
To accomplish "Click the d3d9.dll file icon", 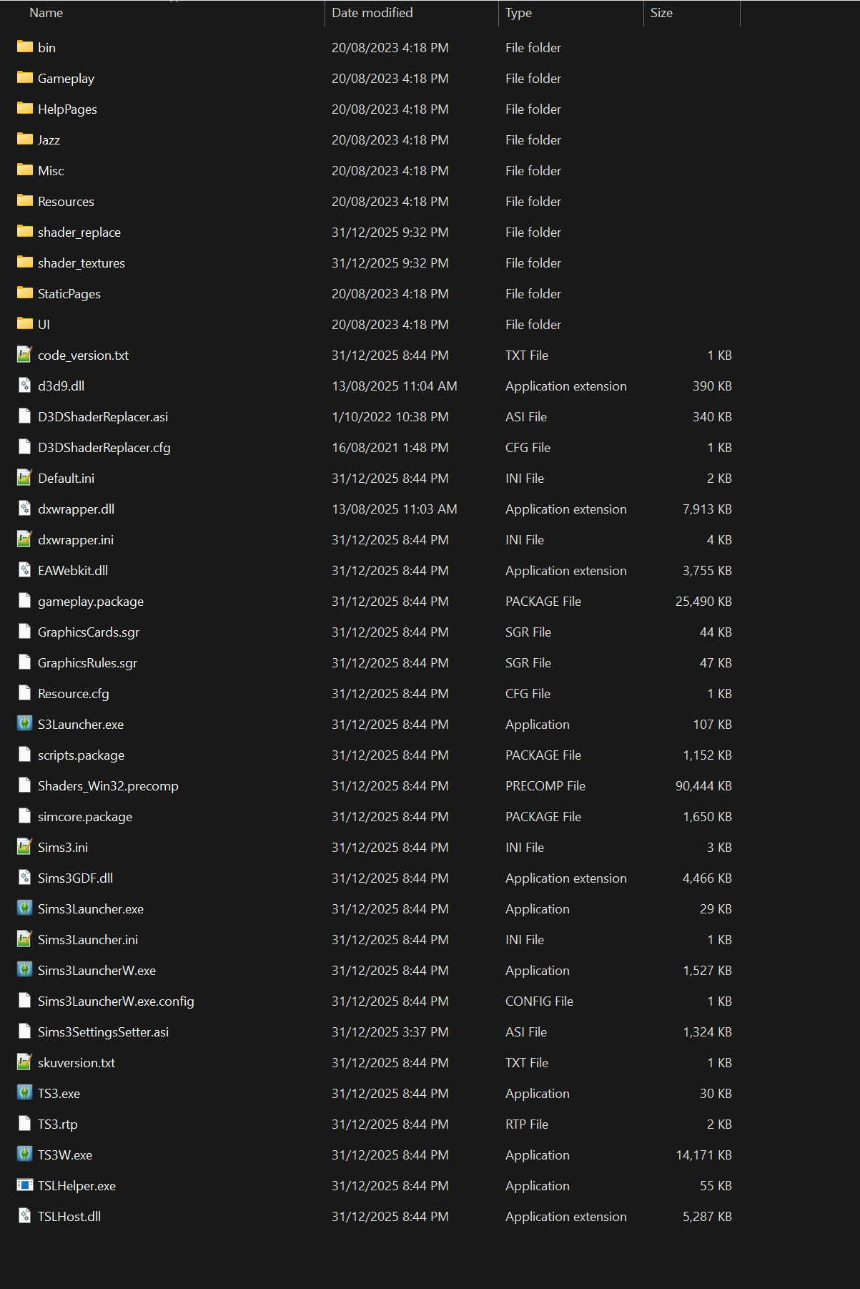I will (x=25, y=386).
